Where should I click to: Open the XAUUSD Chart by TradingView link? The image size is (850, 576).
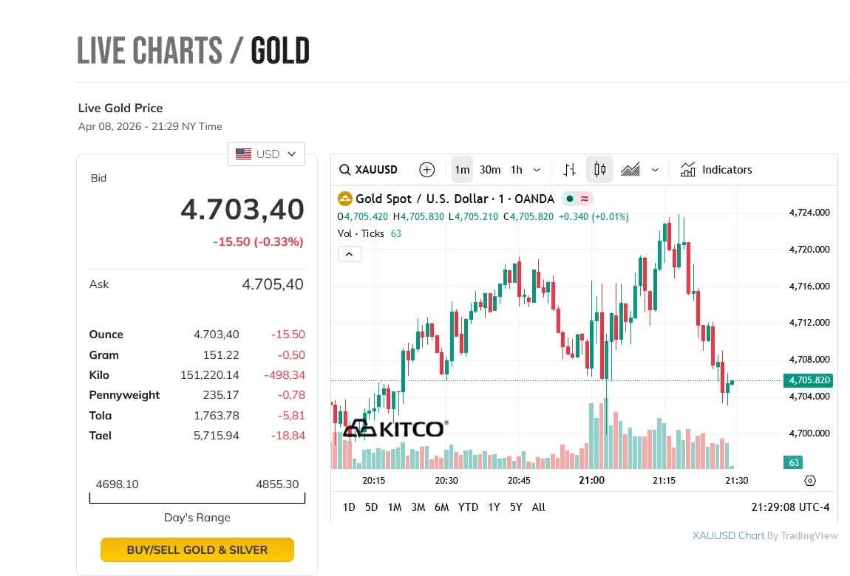tap(765, 535)
